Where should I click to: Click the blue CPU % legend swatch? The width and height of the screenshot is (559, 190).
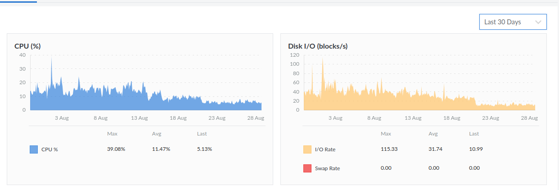point(33,149)
